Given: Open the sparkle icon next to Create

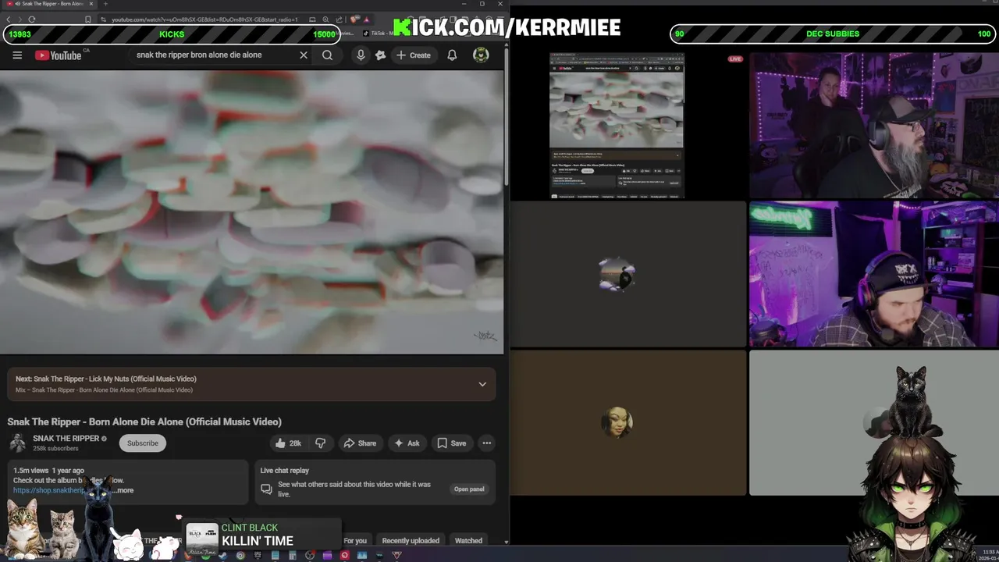Looking at the screenshot, I should [x=380, y=55].
